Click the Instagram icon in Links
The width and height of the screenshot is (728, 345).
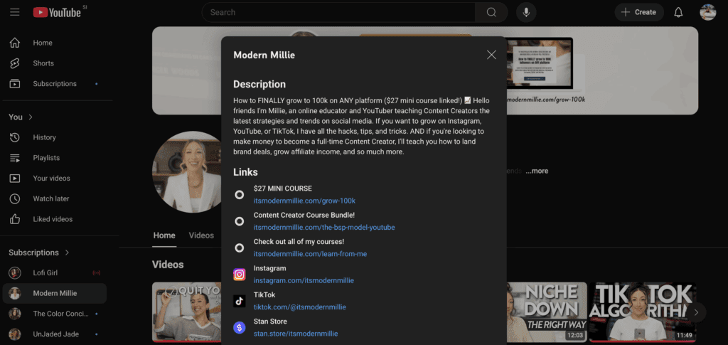[240, 275]
